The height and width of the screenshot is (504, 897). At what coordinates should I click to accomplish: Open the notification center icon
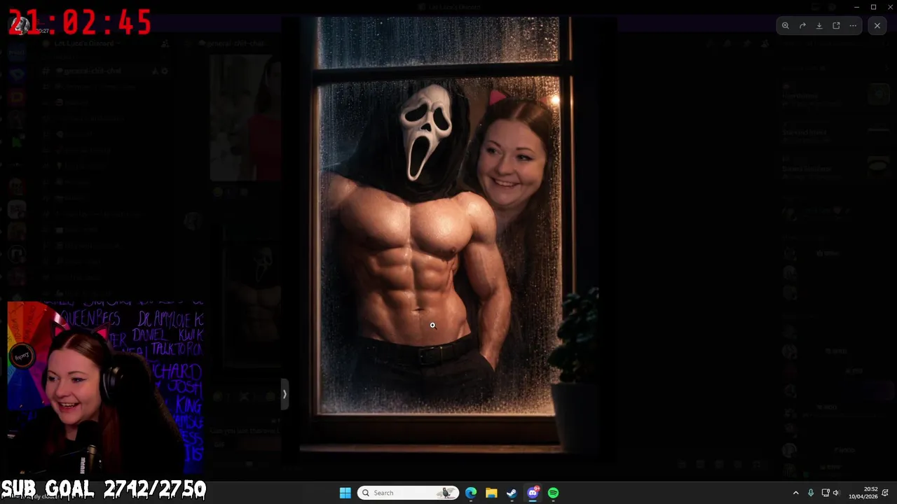[886, 493]
